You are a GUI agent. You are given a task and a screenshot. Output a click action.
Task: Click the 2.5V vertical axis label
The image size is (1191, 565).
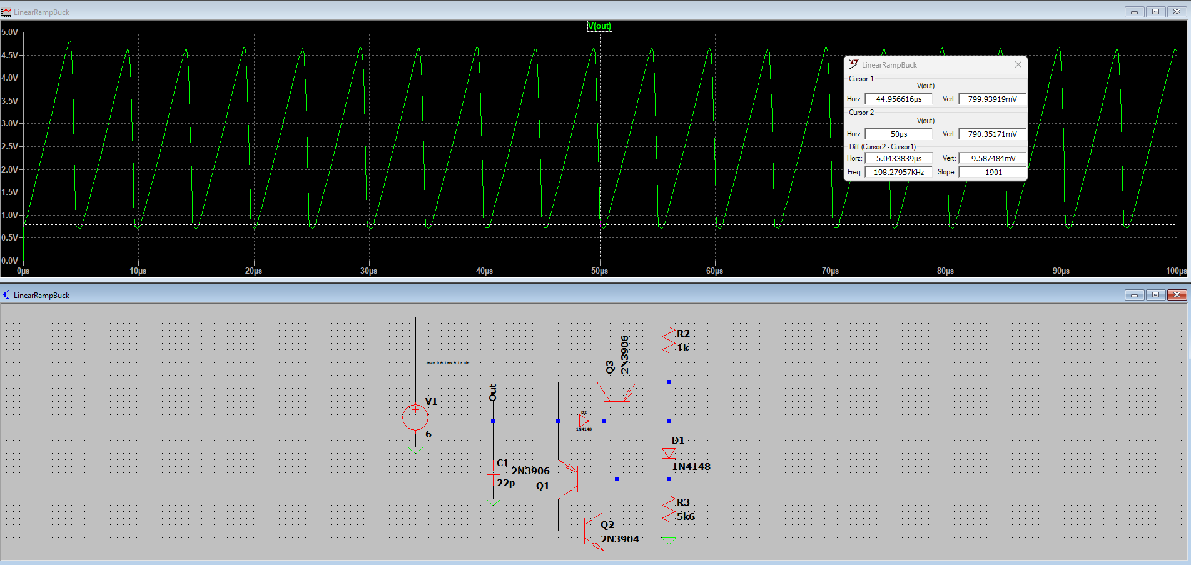pyautogui.click(x=9, y=146)
